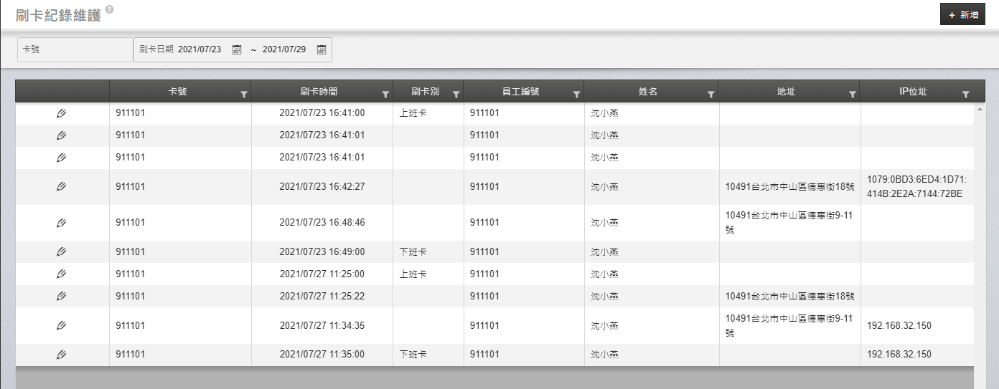Open filter for the 卡號 column
The height and width of the screenshot is (389, 999).
244,94
